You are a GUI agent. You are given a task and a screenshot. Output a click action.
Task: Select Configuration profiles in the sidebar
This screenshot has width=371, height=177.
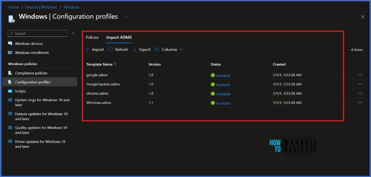coord(33,82)
